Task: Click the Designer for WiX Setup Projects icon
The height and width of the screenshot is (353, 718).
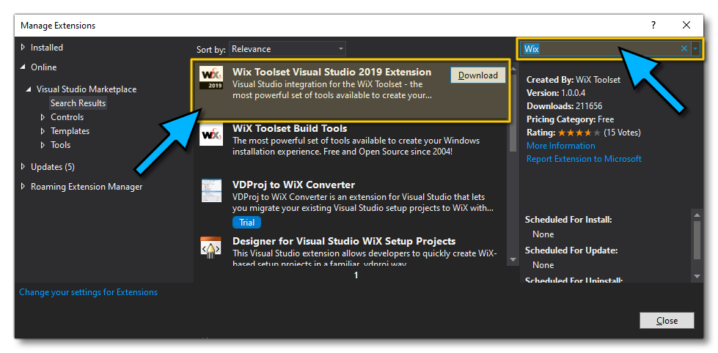Action: click(211, 248)
